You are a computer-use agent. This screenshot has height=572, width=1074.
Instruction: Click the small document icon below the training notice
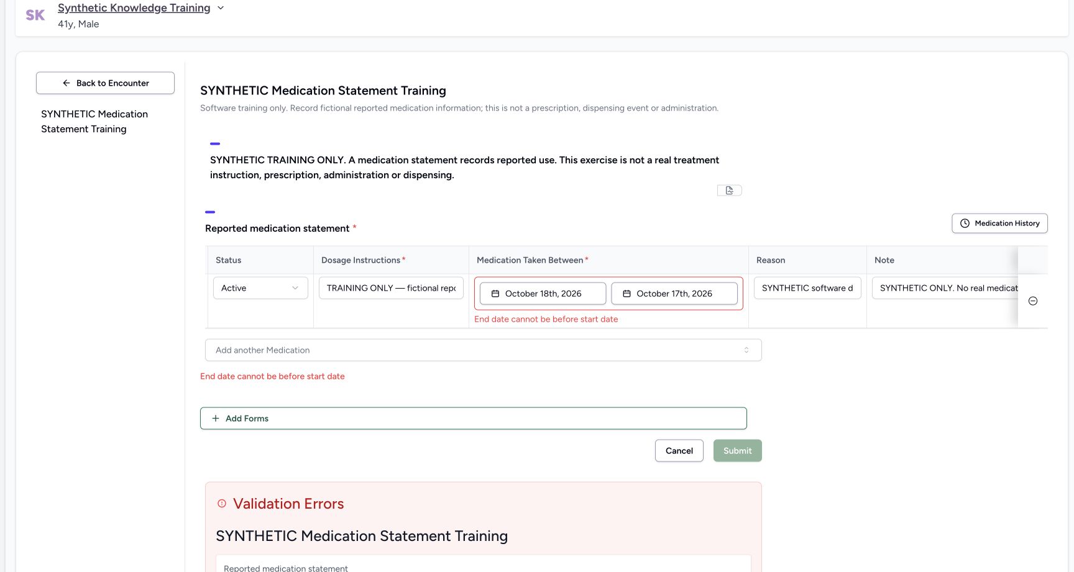730,191
